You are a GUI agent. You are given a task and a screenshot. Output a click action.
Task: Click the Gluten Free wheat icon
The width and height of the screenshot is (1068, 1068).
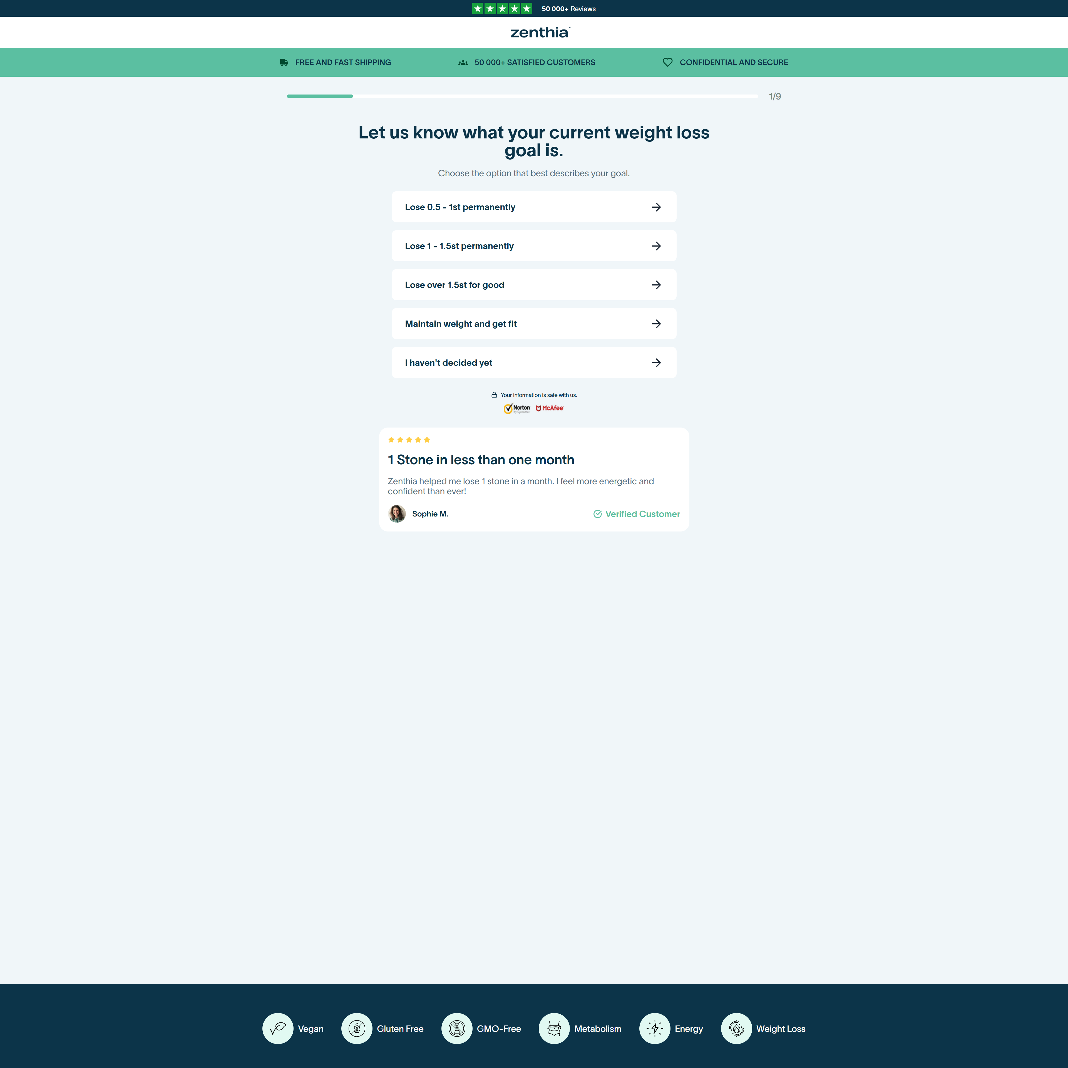357,1028
